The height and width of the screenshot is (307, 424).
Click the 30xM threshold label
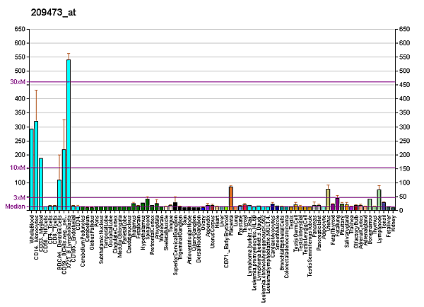tap(17, 82)
